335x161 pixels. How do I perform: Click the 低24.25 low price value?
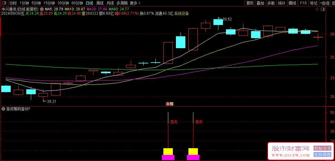tap(61, 13)
